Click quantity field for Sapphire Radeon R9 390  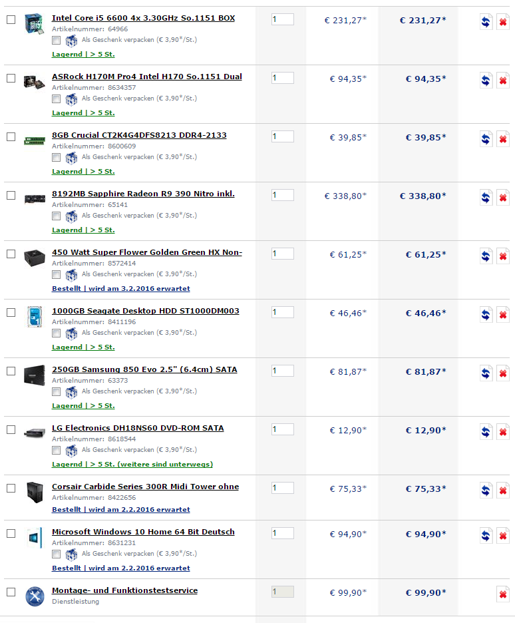coord(283,195)
